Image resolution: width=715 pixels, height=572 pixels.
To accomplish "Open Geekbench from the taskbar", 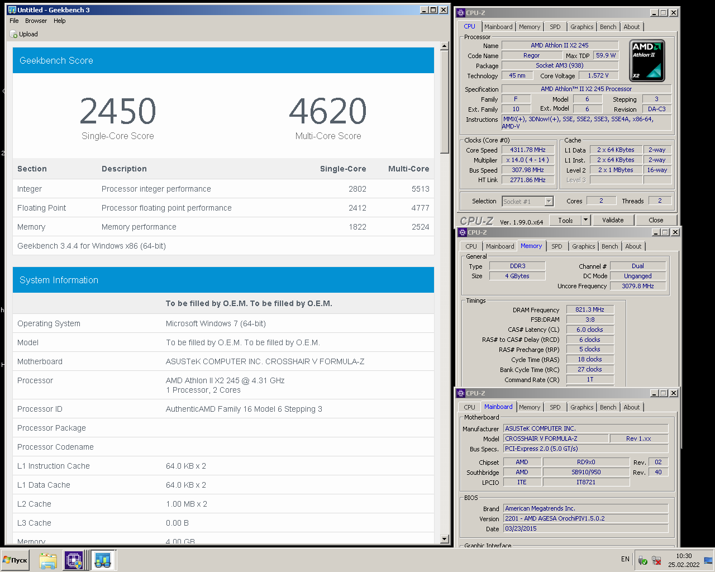I will (103, 560).
